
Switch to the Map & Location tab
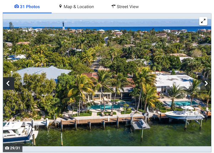76,6
